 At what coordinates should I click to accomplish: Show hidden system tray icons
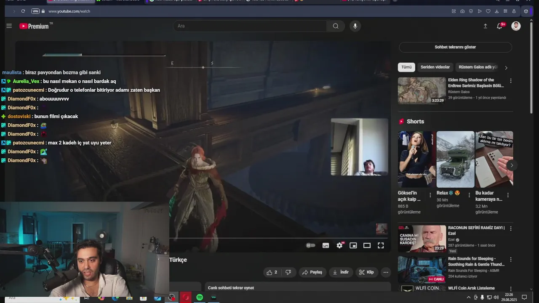pos(469,298)
